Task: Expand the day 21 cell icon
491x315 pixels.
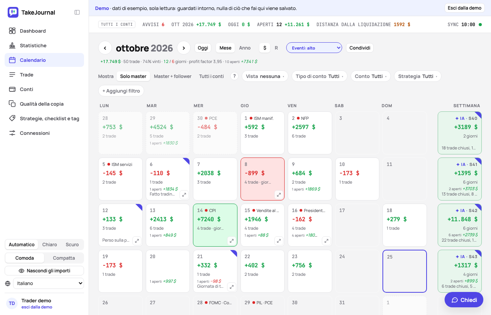Action: (x=232, y=287)
